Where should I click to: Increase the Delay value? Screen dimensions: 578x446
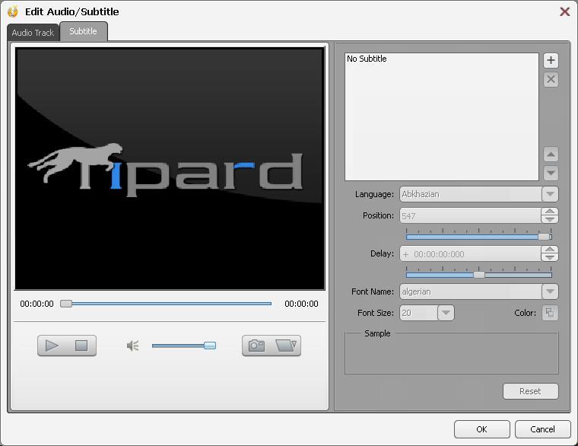pos(550,250)
